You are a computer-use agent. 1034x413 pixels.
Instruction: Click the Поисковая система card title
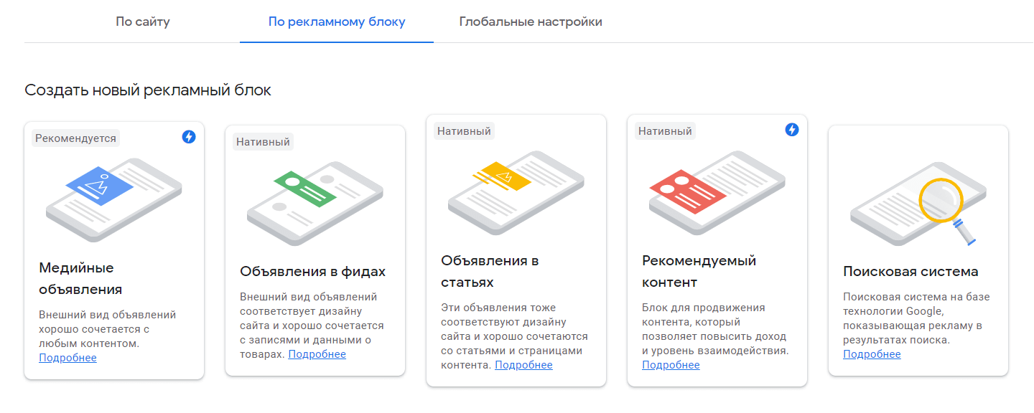point(910,271)
